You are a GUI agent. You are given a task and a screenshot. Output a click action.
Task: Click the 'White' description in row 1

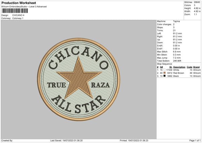176,70
